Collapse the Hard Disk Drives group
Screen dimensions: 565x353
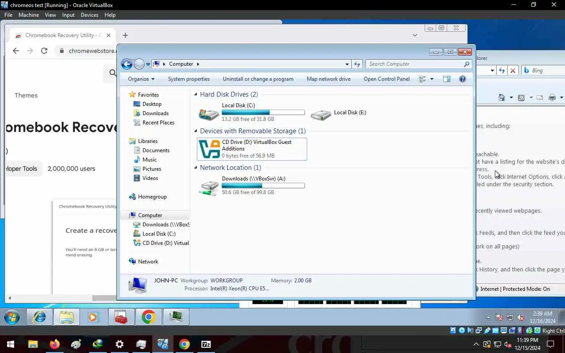pos(196,94)
